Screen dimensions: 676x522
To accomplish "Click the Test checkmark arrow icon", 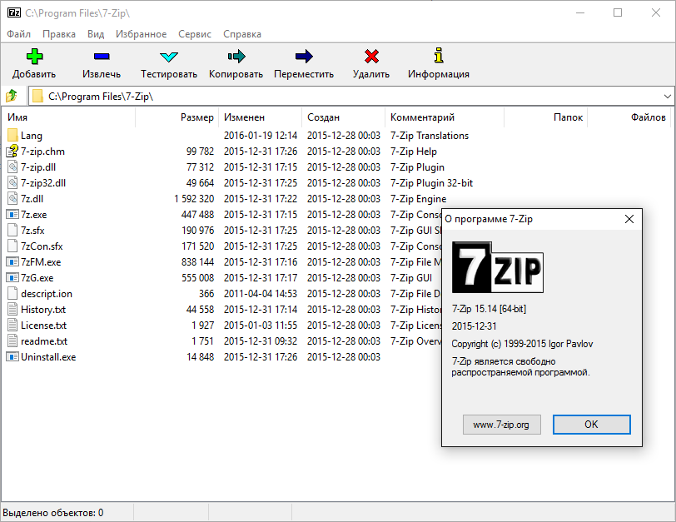I will pyautogui.click(x=168, y=57).
